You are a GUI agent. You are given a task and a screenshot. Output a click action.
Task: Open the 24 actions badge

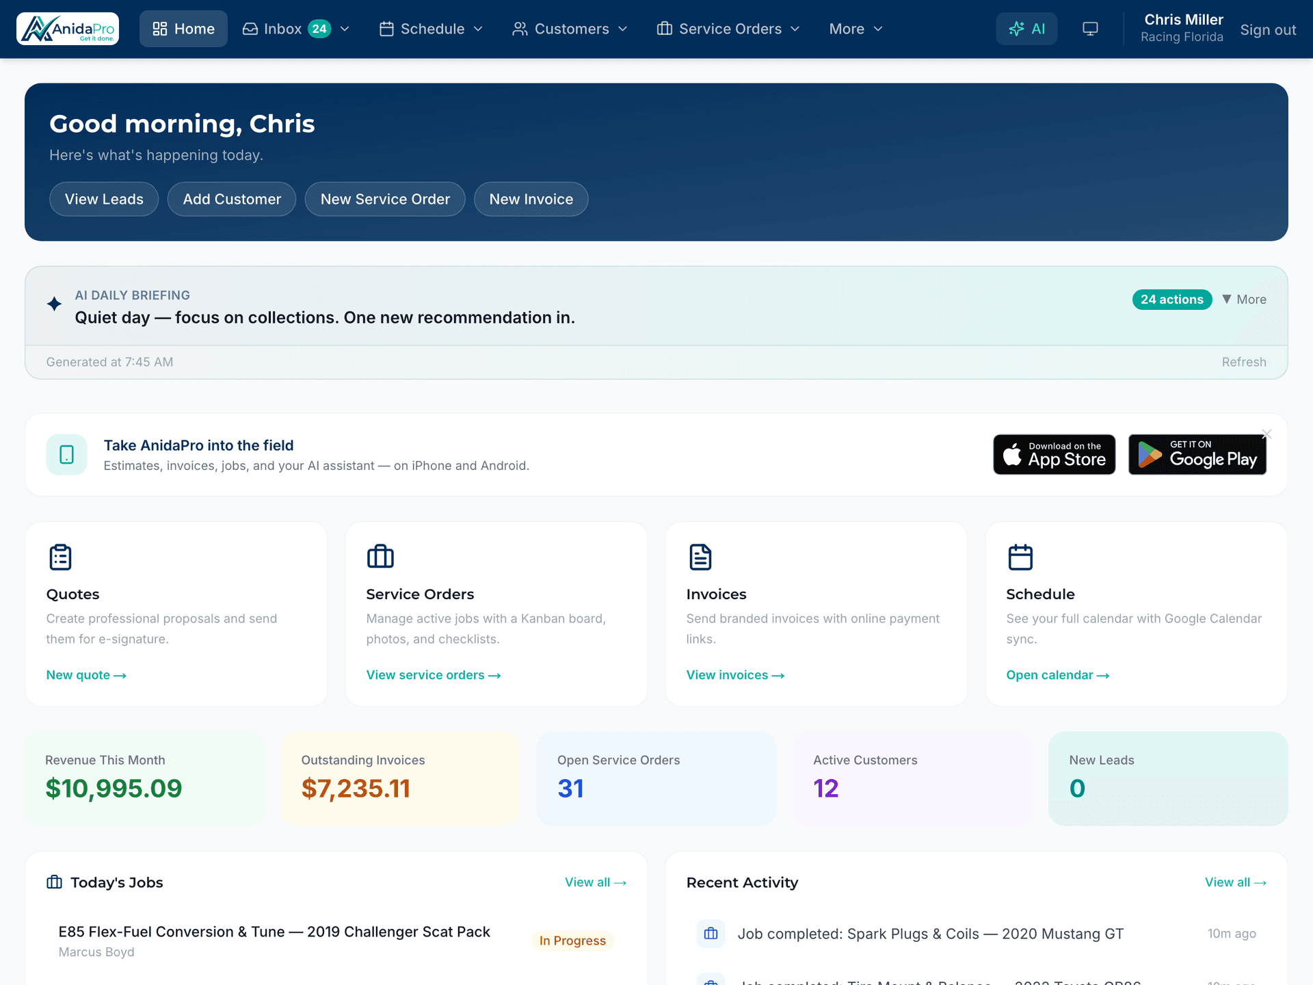point(1171,300)
